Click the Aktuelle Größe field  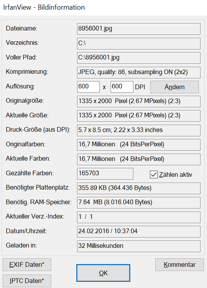pos(139,116)
